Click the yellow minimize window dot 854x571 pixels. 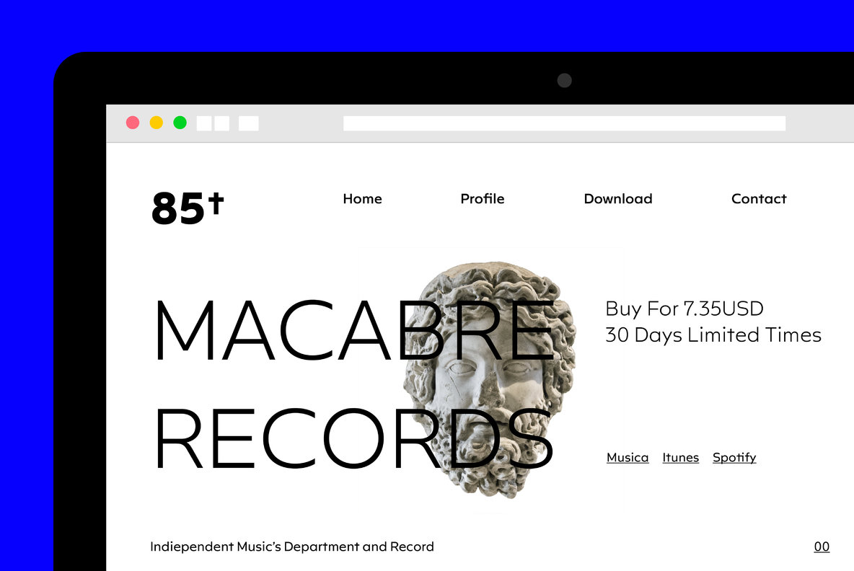[157, 123]
